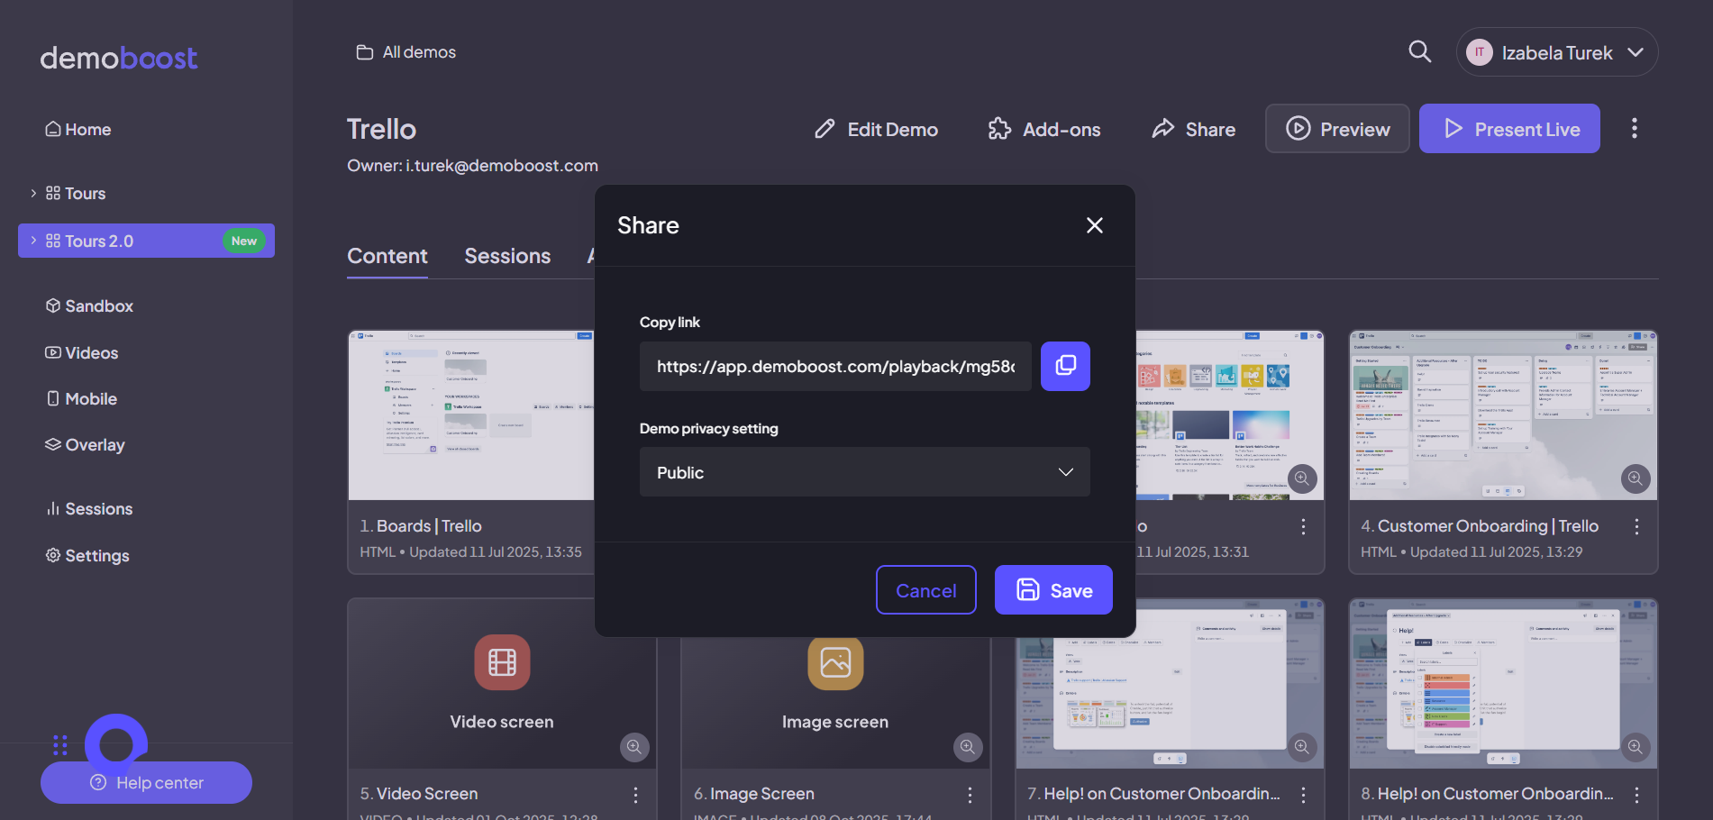Screen dimensions: 1713x820
Task: Close the Share dialog
Action: pos(1095,225)
